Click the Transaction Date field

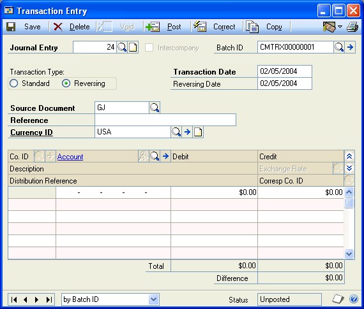(285, 71)
